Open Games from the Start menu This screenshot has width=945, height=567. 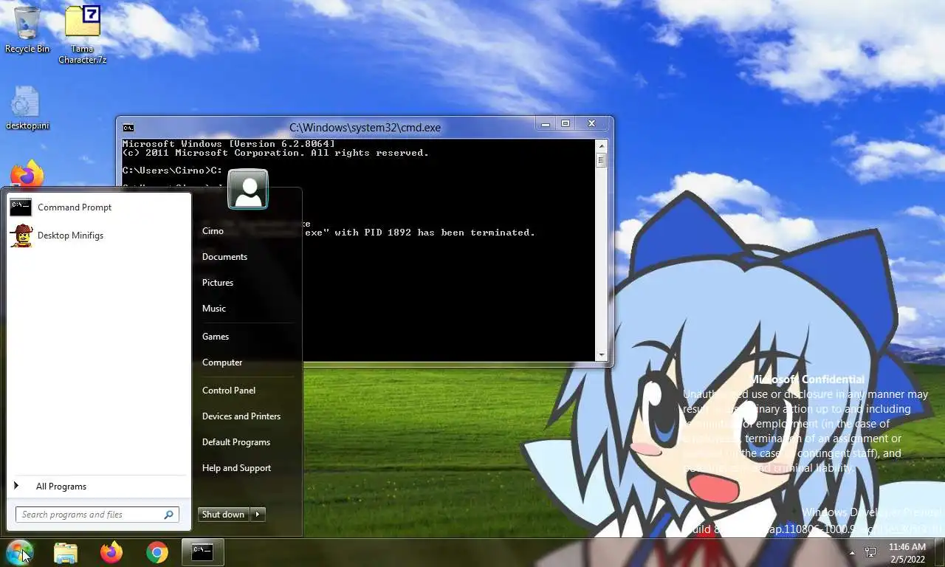coord(216,337)
